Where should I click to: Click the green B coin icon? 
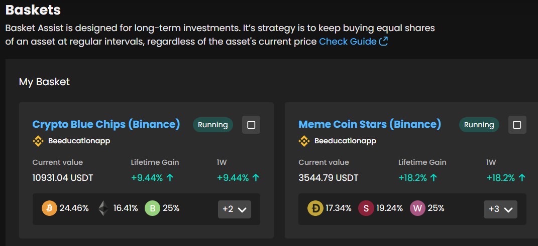click(x=153, y=208)
